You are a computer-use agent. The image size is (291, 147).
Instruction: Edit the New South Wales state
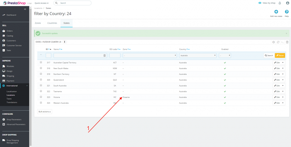pos(277,68)
